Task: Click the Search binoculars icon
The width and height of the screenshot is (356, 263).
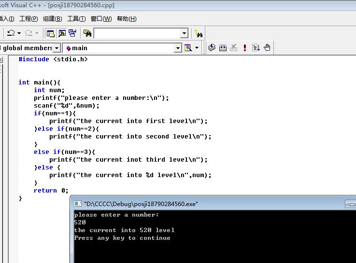Action: [x=199, y=33]
